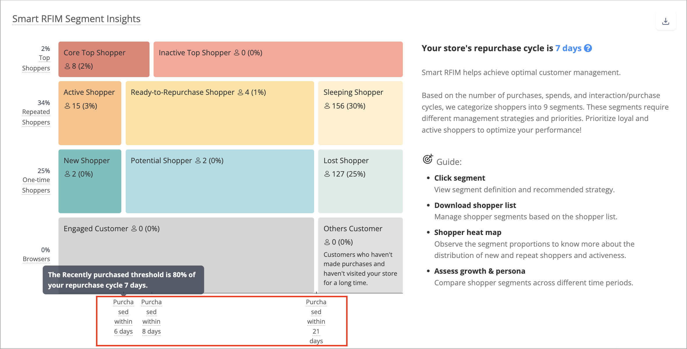The image size is (687, 349).
Task: Click person icon in Ready-to-Repurchase Shopper
Action: [240, 92]
